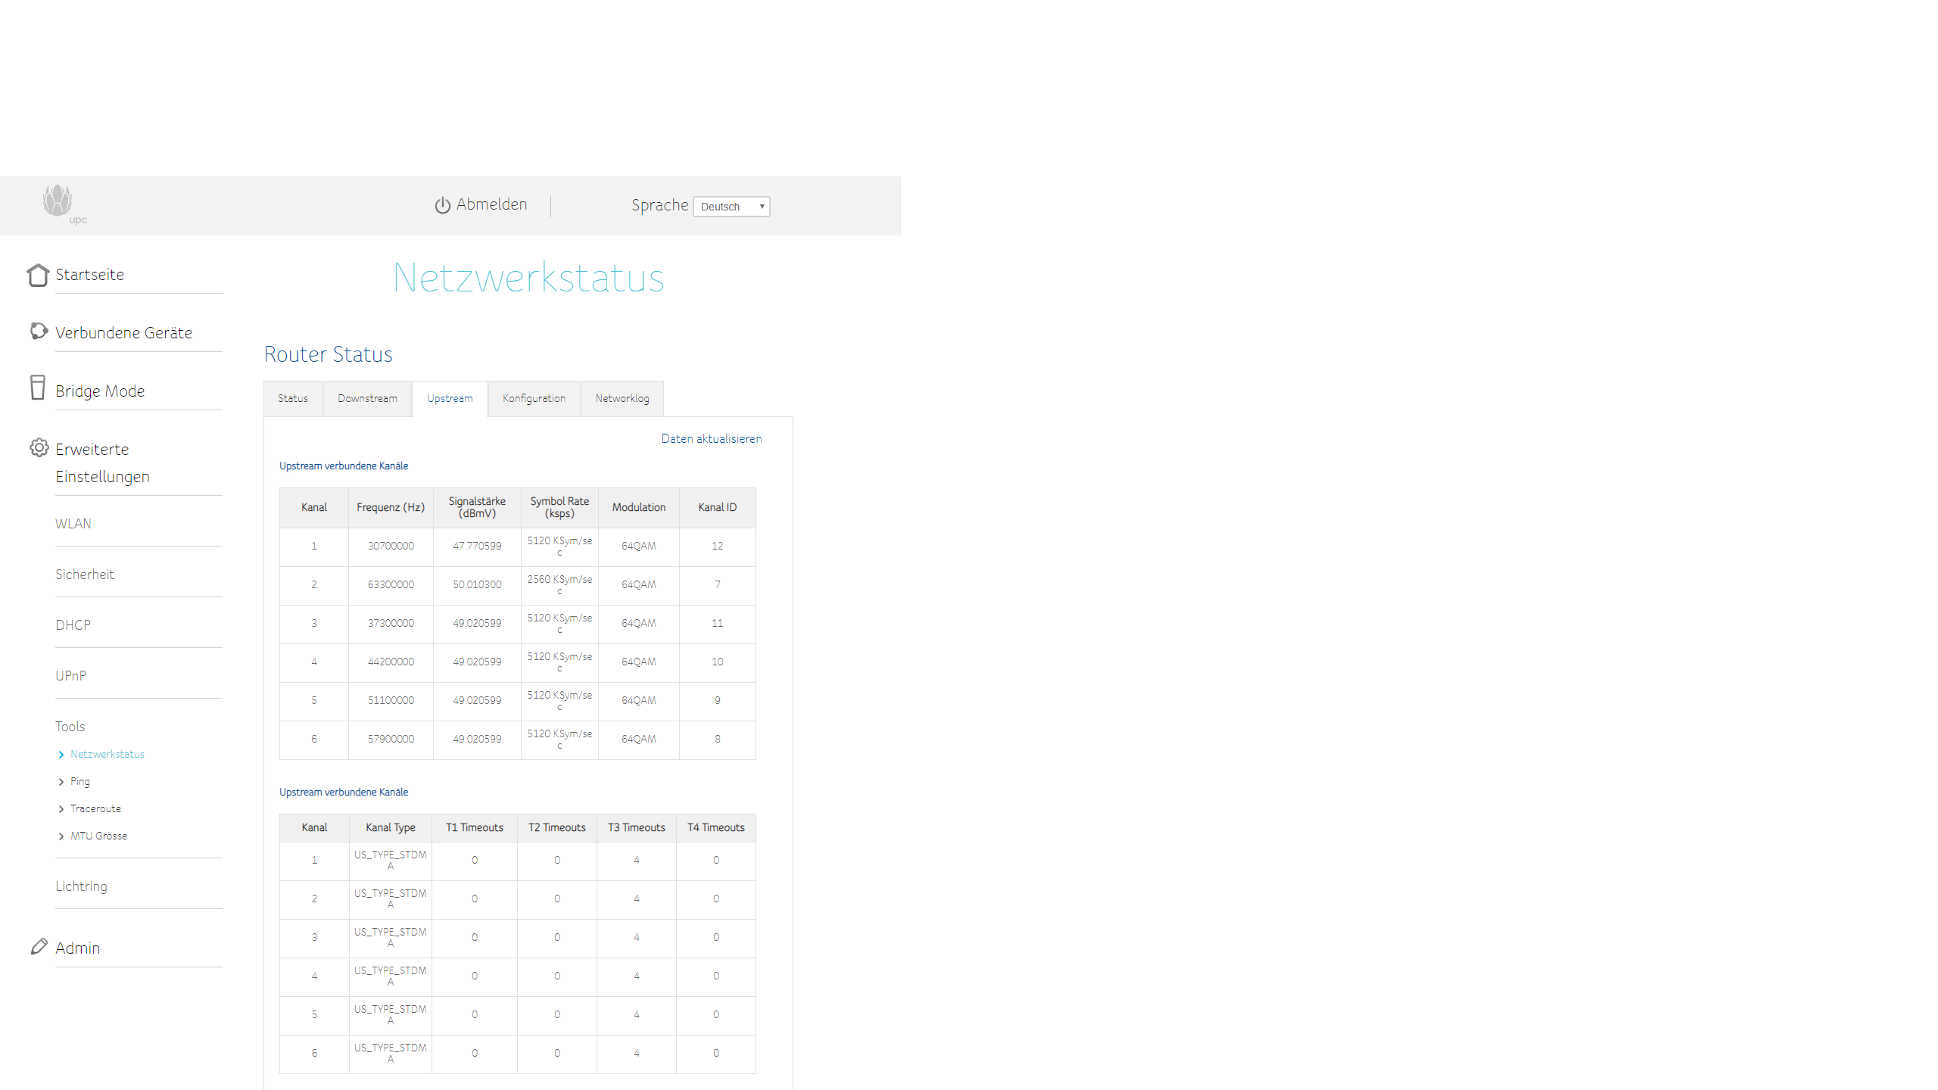Click the Erweiterte Einstellungen gear icon
Image resolution: width=1938 pixels, height=1090 pixels.
[x=39, y=447]
